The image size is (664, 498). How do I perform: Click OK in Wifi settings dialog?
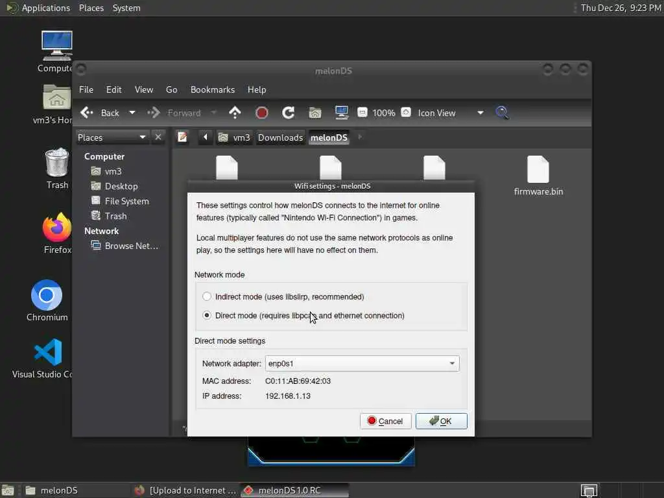[x=441, y=421]
